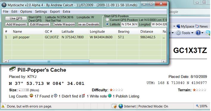
Task: Maximize the Mysticache window
Action: click(151, 4)
